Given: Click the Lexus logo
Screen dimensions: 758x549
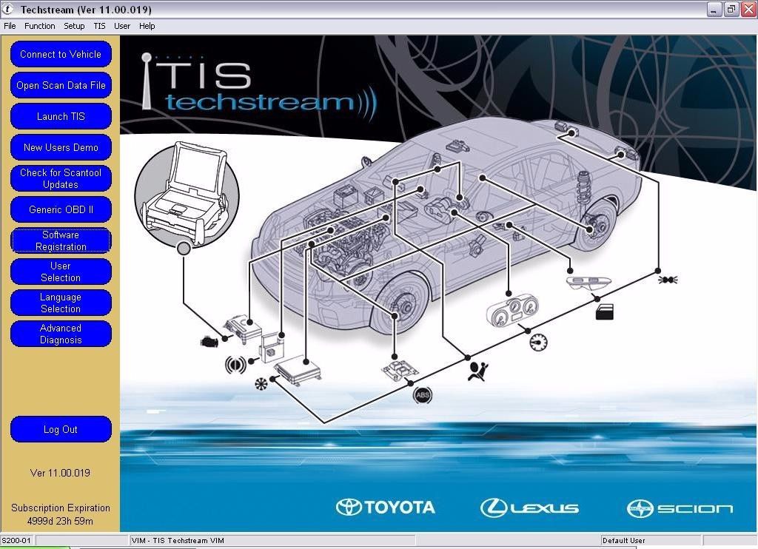Looking at the screenshot, I should (529, 508).
